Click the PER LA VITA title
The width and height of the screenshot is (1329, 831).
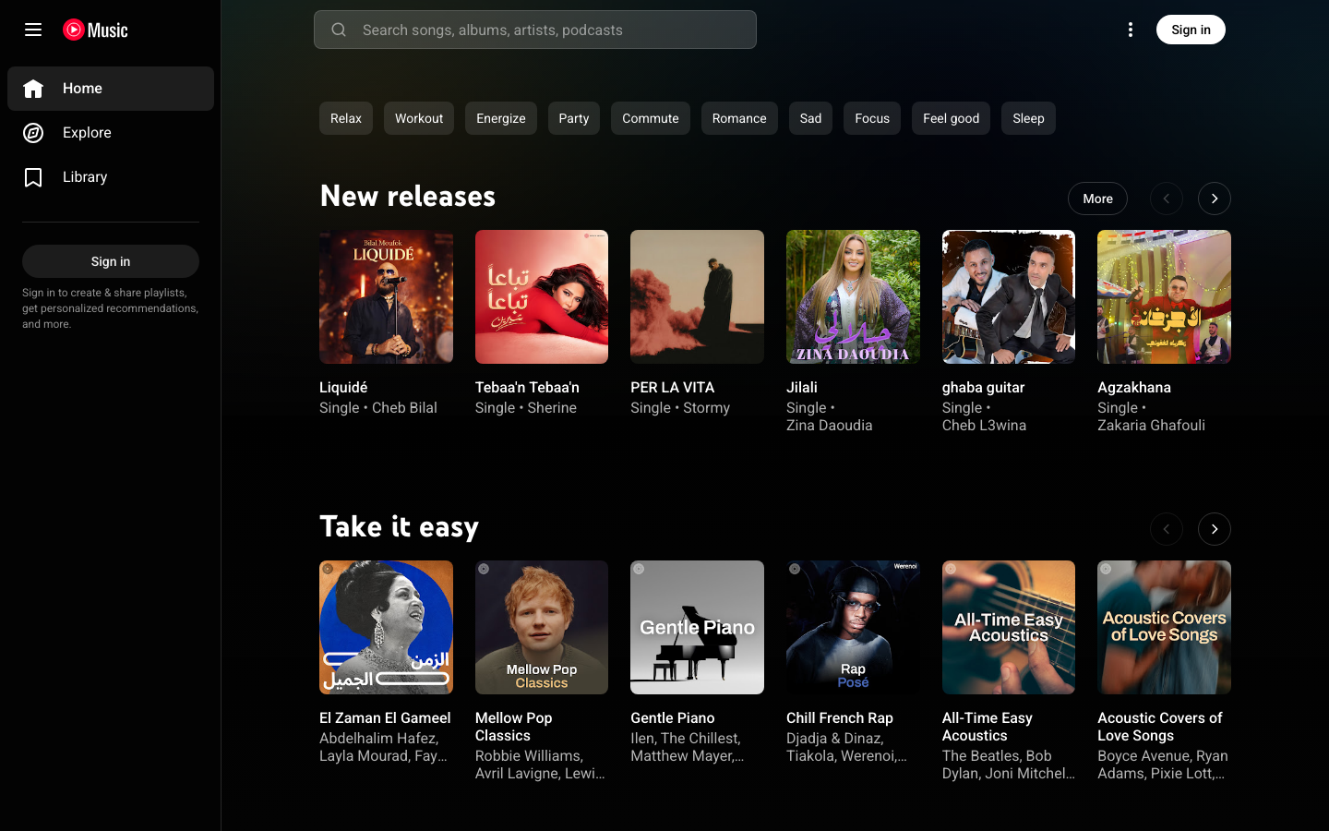point(672,388)
